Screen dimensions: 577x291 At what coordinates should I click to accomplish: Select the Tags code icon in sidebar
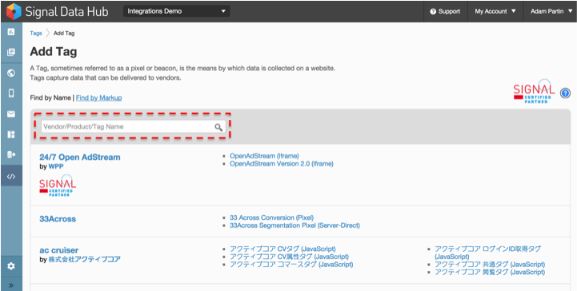pyautogui.click(x=11, y=177)
